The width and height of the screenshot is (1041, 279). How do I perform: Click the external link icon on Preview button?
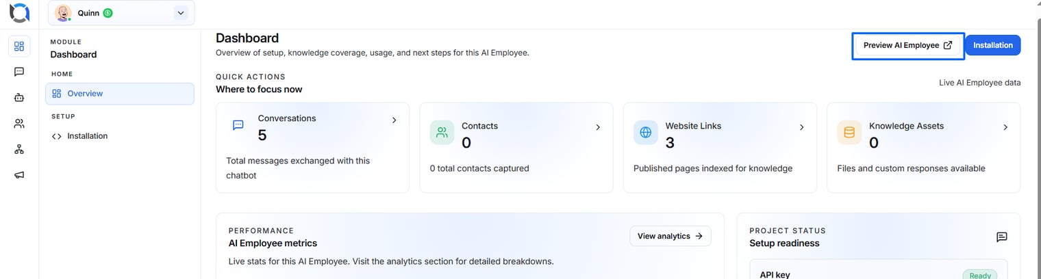pyautogui.click(x=948, y=46)
